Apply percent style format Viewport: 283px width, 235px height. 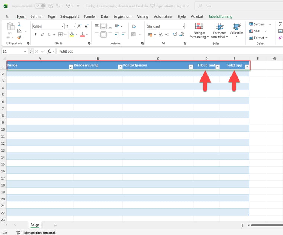coord(160,35)
